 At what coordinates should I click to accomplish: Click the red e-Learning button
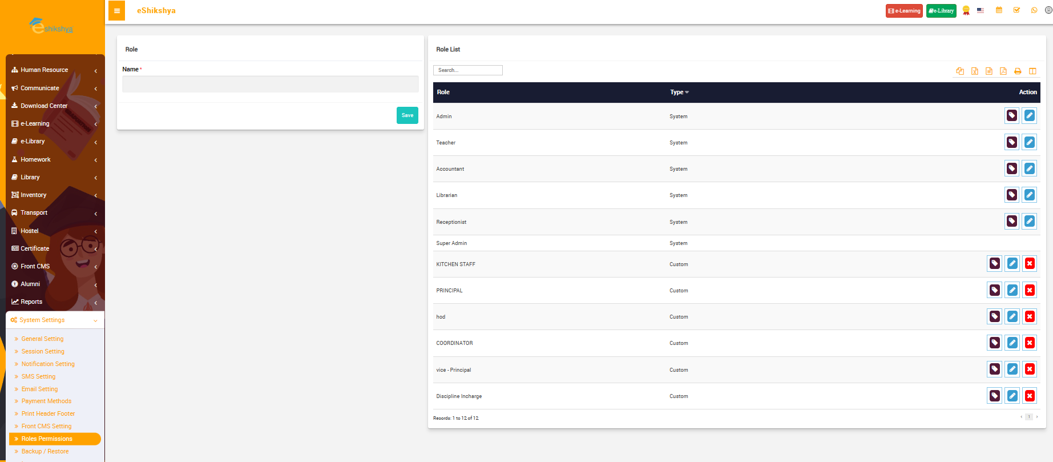coord(904,11)
